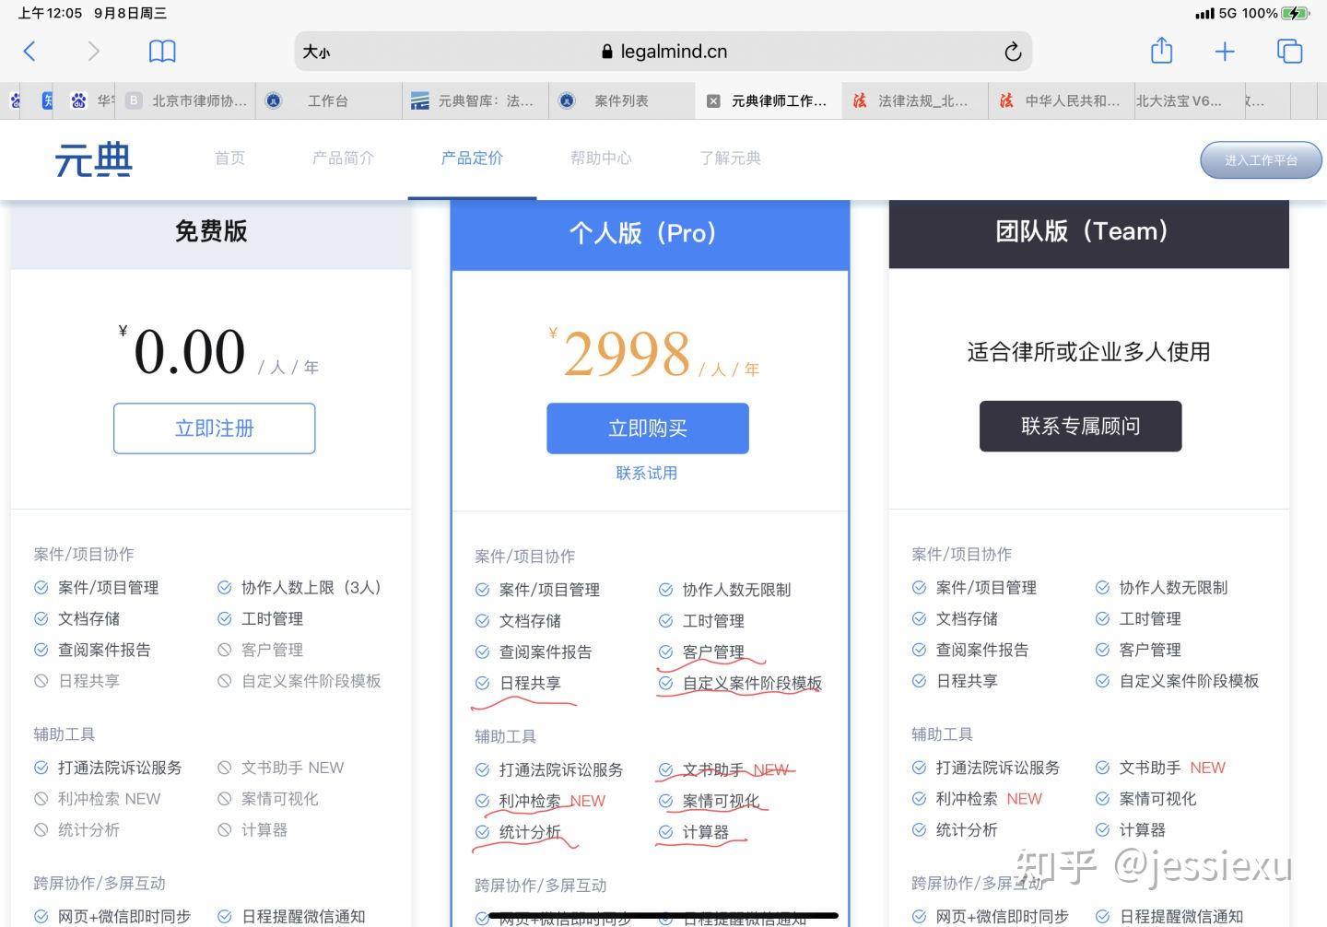This screenshot has height=927, width=1327.
Task: Click the 进入工作平台 button
Action: coord(1261,160)
